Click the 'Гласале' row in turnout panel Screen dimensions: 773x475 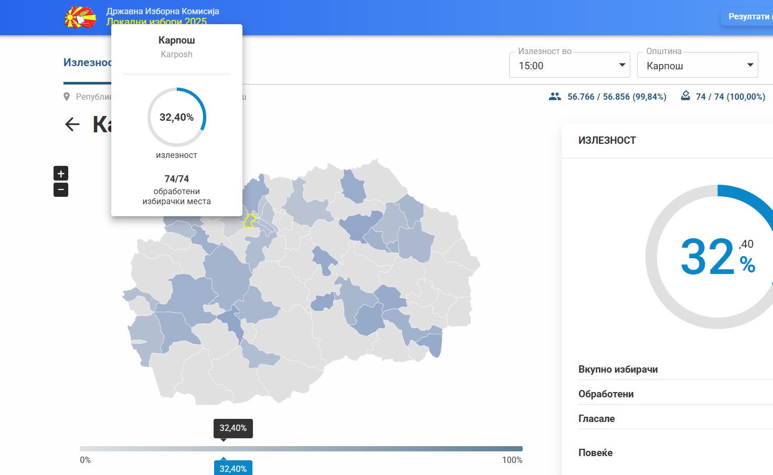(x=597, y=419)
